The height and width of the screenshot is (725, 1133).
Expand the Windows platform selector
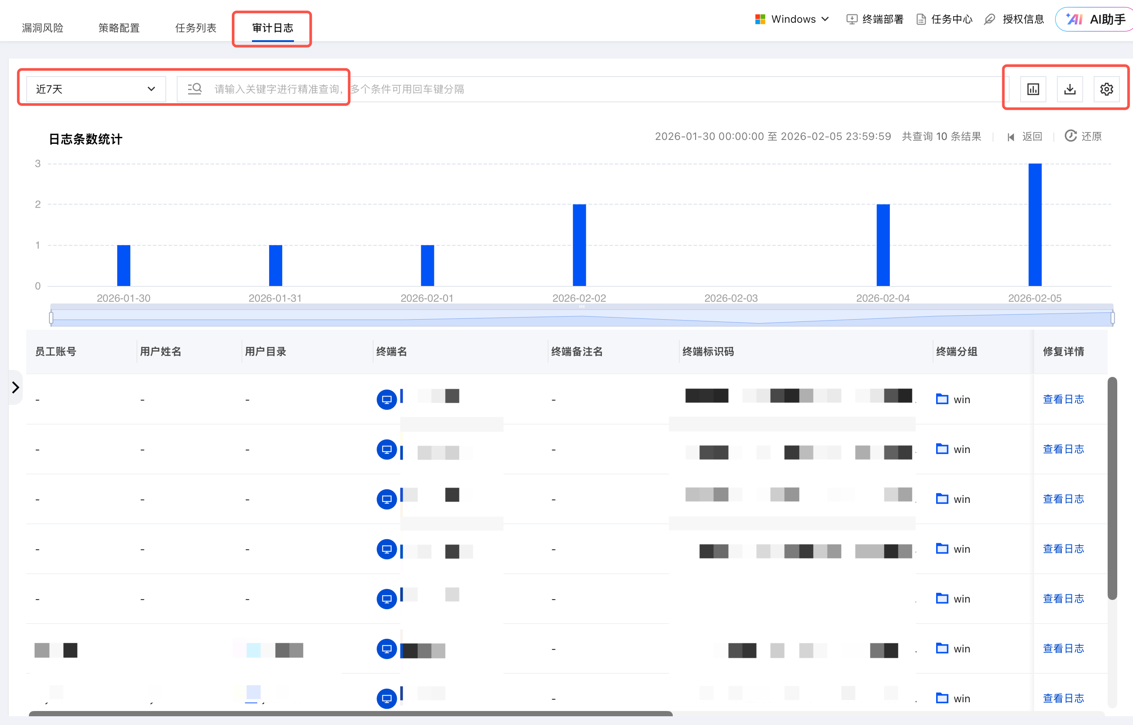(x=793, y=19)
